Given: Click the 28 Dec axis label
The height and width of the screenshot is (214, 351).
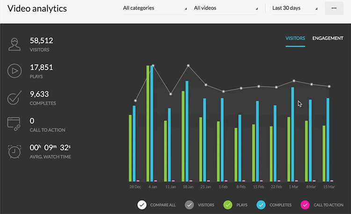Looking at the screenshot, I should [135, 187].
